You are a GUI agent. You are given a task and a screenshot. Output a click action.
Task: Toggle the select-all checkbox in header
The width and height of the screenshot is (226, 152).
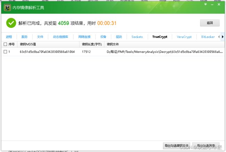(5, 44)
